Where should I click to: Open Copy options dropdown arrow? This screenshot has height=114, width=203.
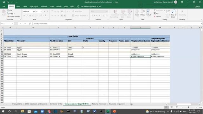pyautogui.click(x=15, y=13)
